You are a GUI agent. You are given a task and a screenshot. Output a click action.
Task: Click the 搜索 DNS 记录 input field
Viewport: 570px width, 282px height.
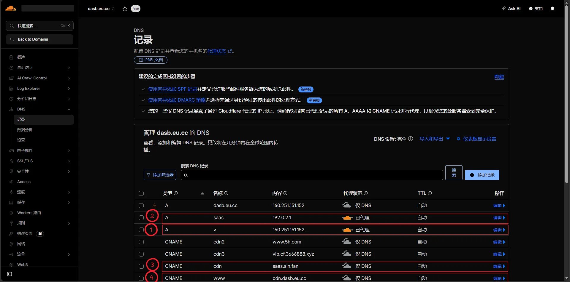[x=312, y=175]
